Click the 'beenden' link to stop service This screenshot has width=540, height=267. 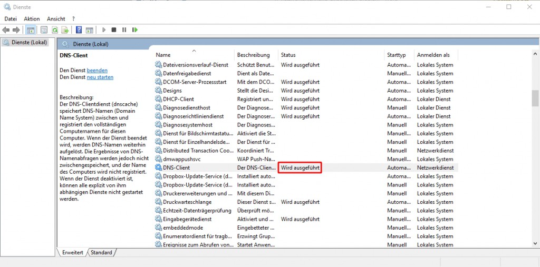pyautogui.click(x=97, y=70)
